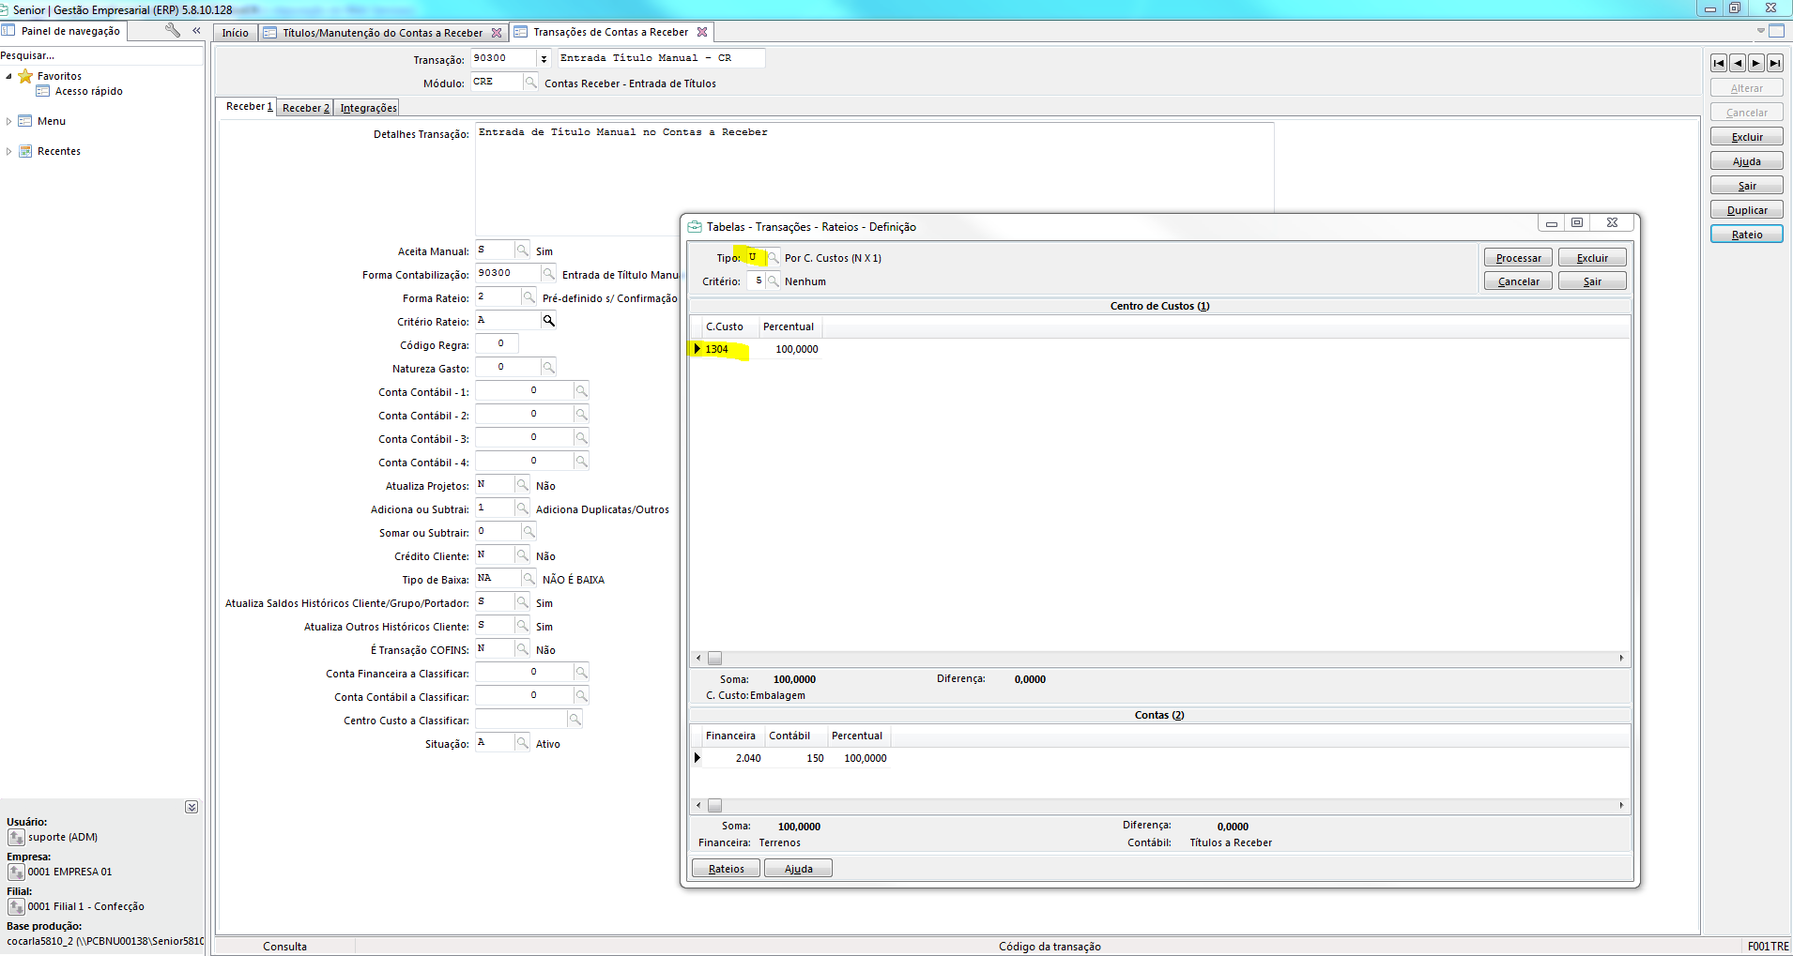1793x956 pixels.
Task: Open the Transação code dropdown arrow
Action: 544,59
